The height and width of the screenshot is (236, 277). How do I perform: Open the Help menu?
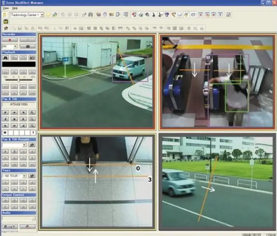(15, 8)
